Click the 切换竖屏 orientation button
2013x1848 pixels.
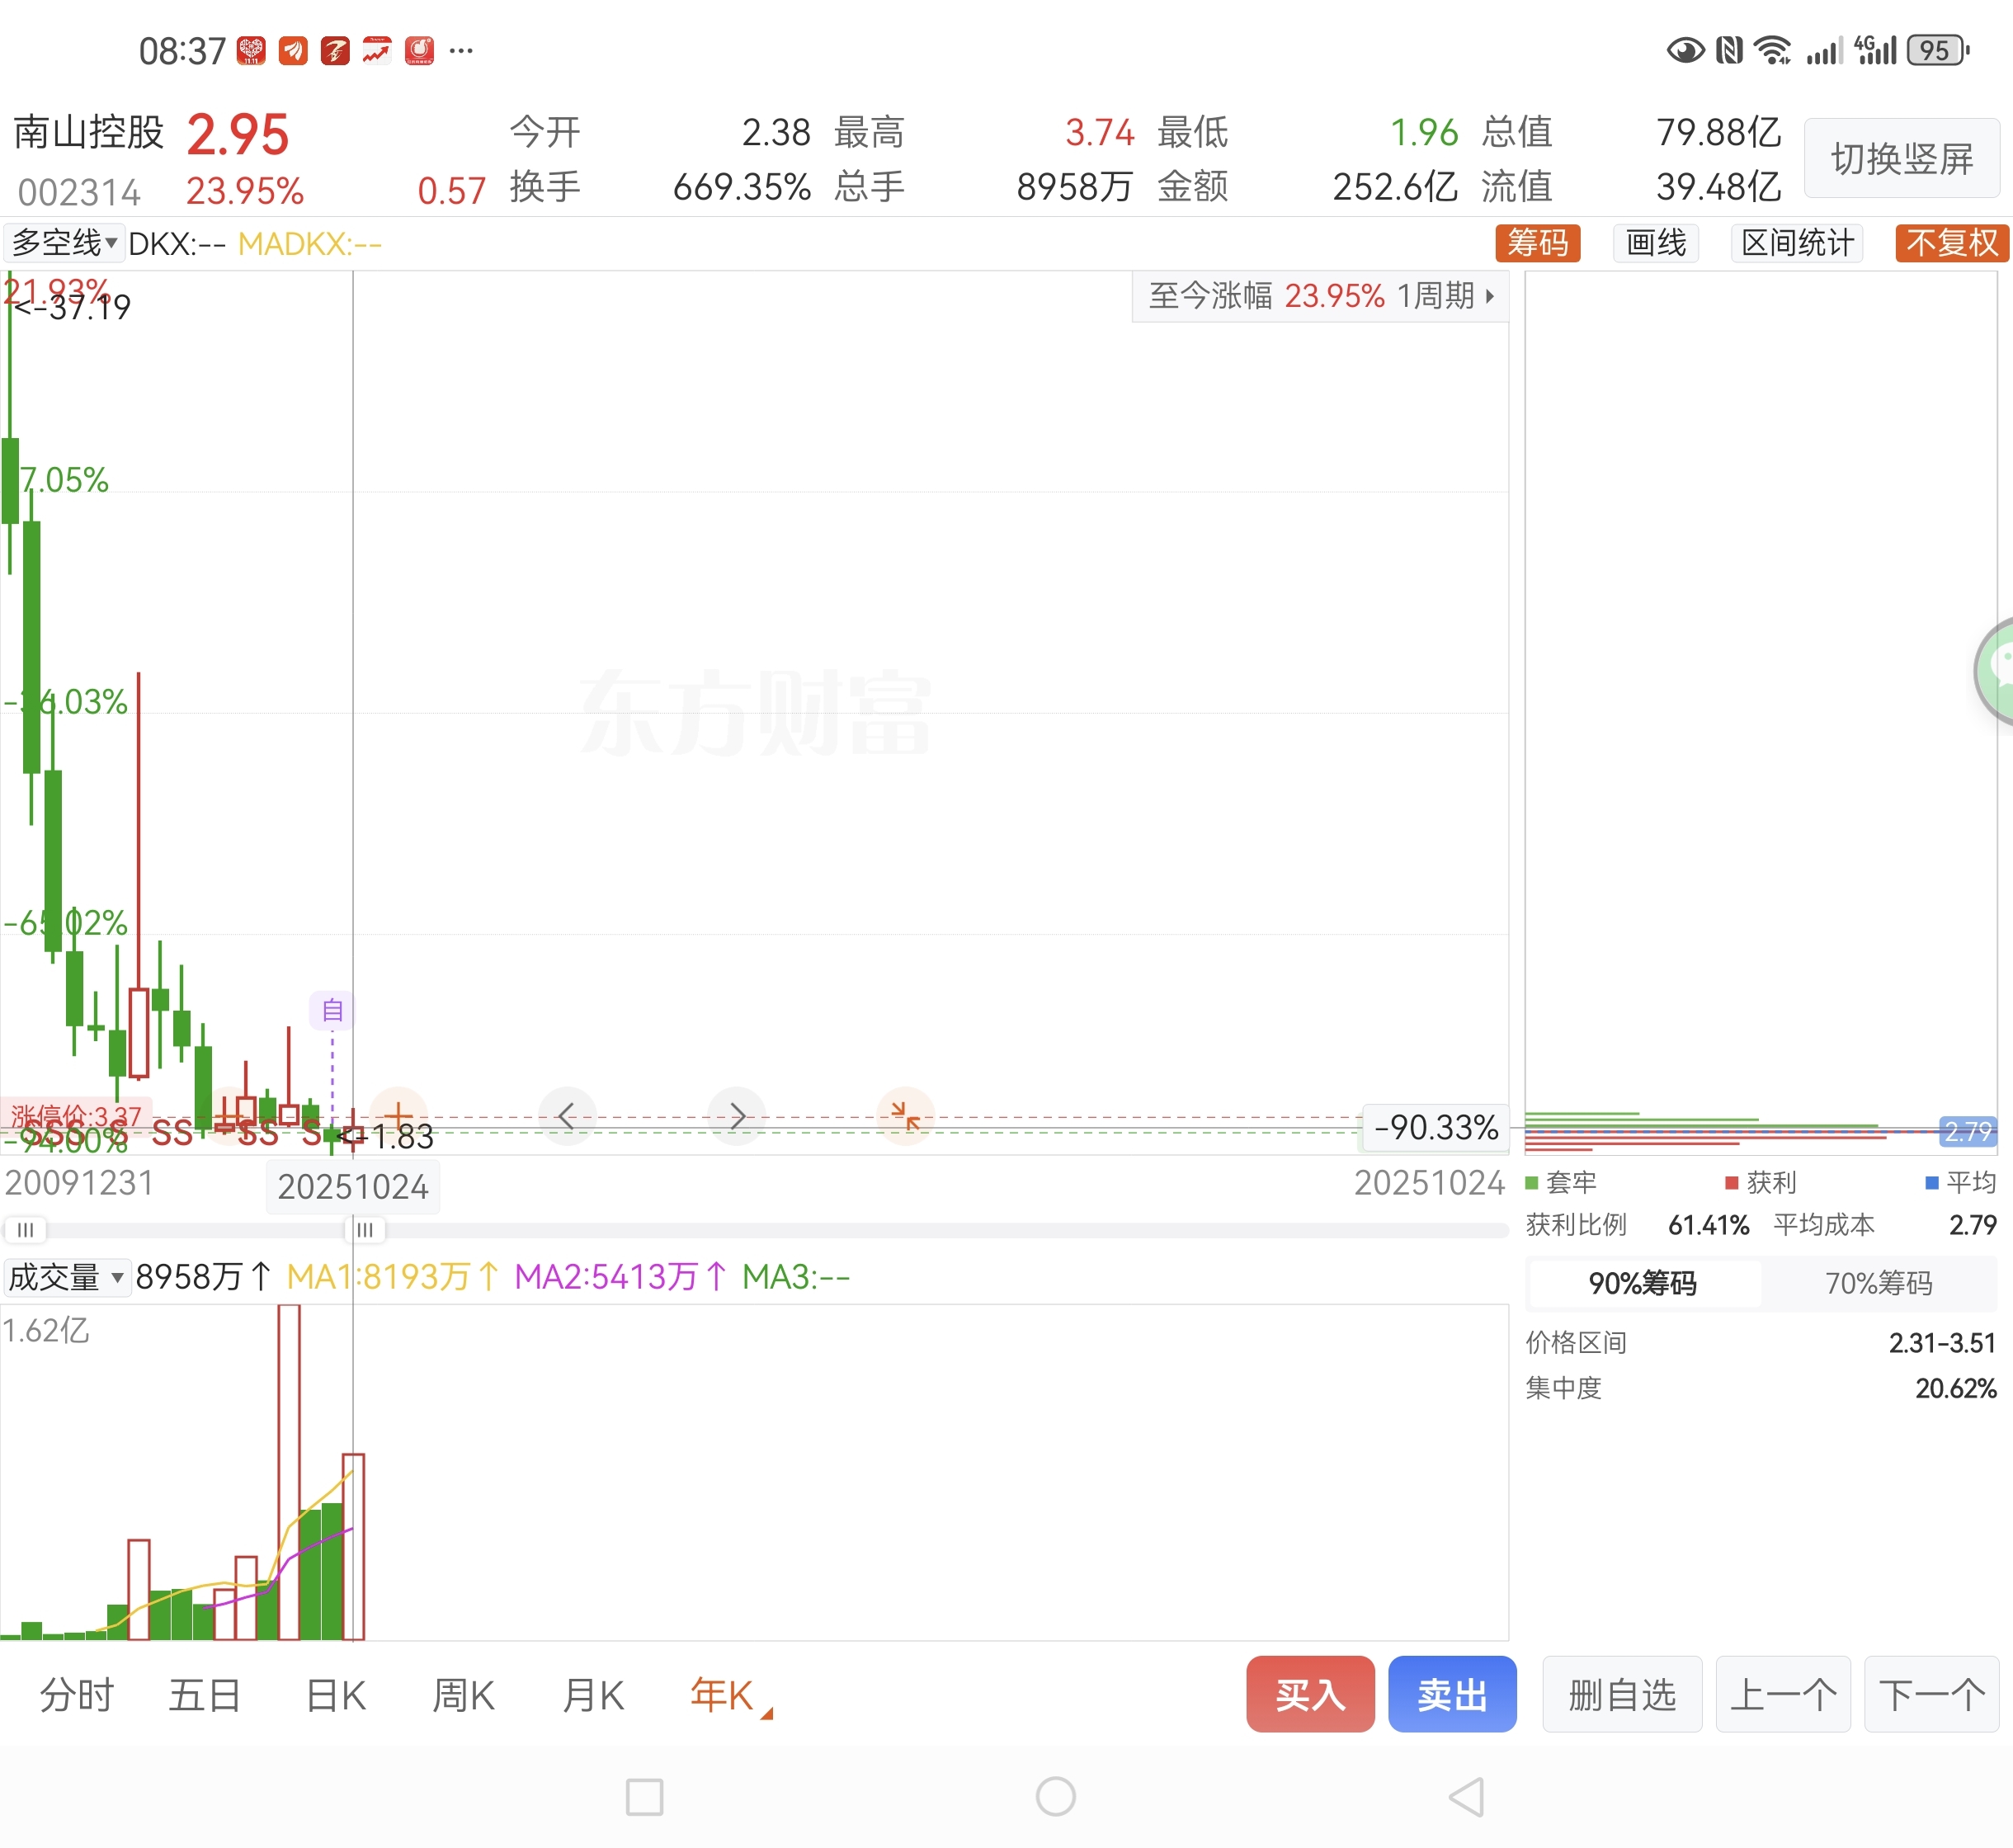[x=1901, y=158]
